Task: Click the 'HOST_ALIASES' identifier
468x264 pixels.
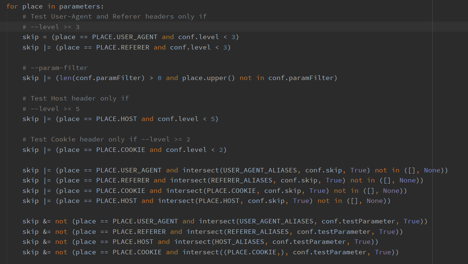Action: pyautogui.click(x=239, y=242)
